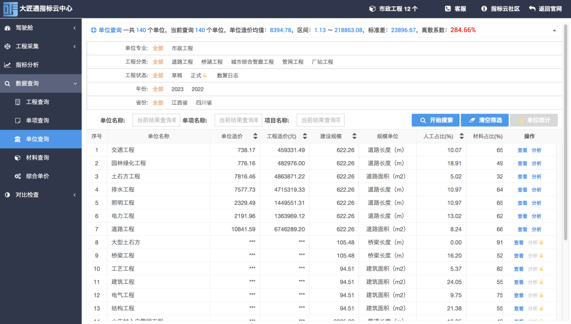The width and height of the screenshot is (571, 324).
Task: Click the 返回官网 back arrow icon
Action: (532, 9)
